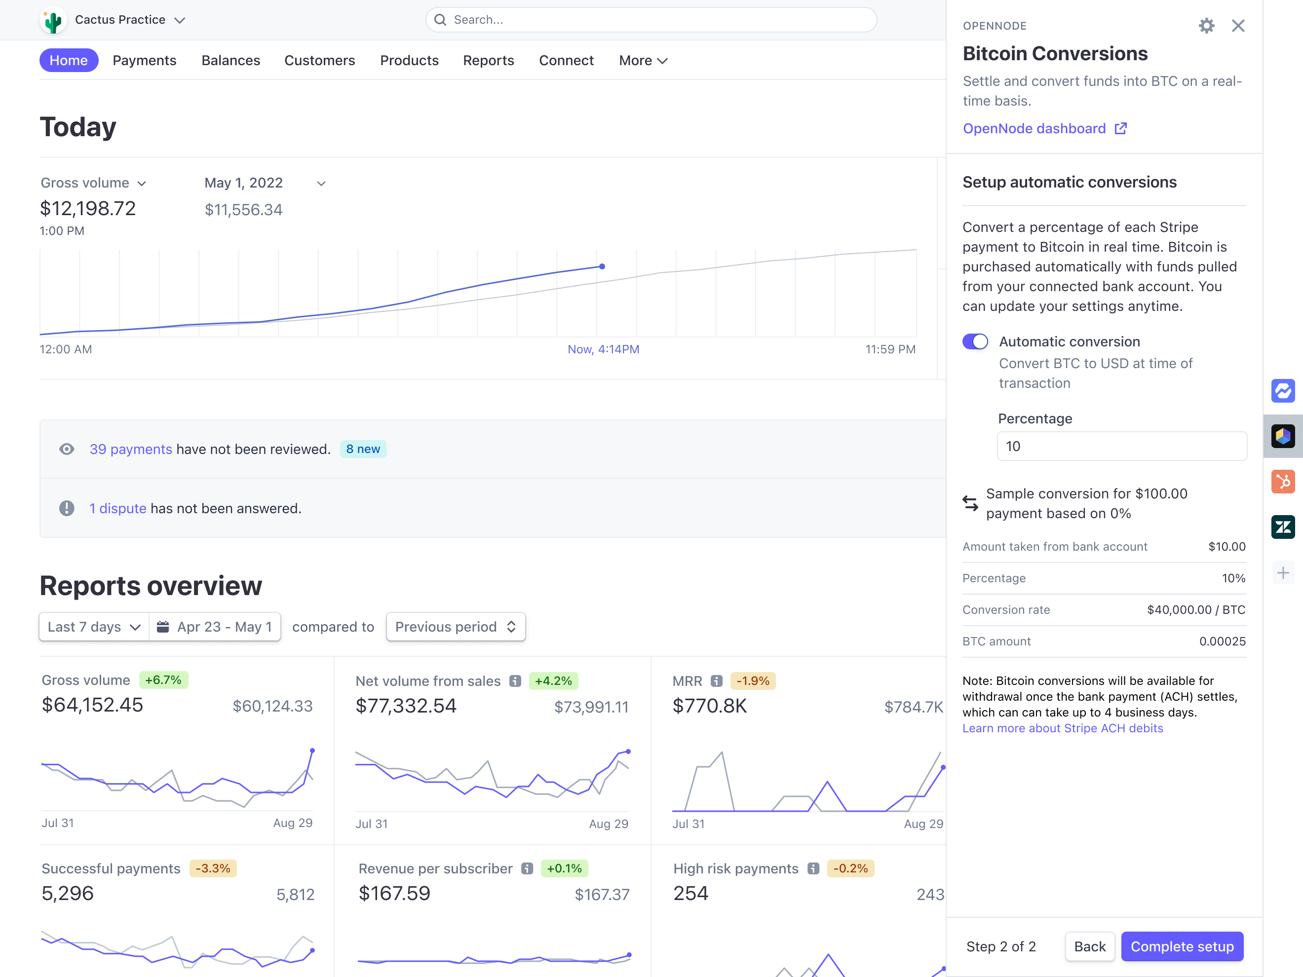Enable Automatic conversion toggle
The image size is (1303, 977).
(975, 341)
